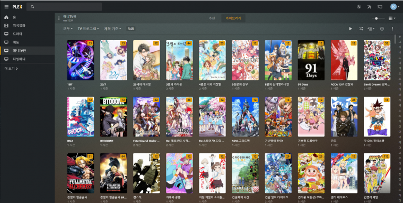Expand the 모두 filter dropdown

point(68,29)
